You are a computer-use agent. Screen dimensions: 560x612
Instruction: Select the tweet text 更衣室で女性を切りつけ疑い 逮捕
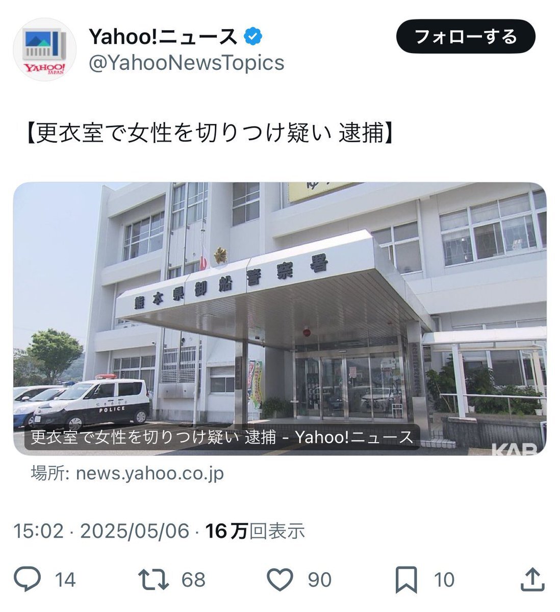[x=210, y=134]
